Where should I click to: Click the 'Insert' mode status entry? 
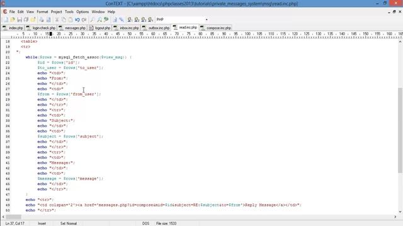42,223
